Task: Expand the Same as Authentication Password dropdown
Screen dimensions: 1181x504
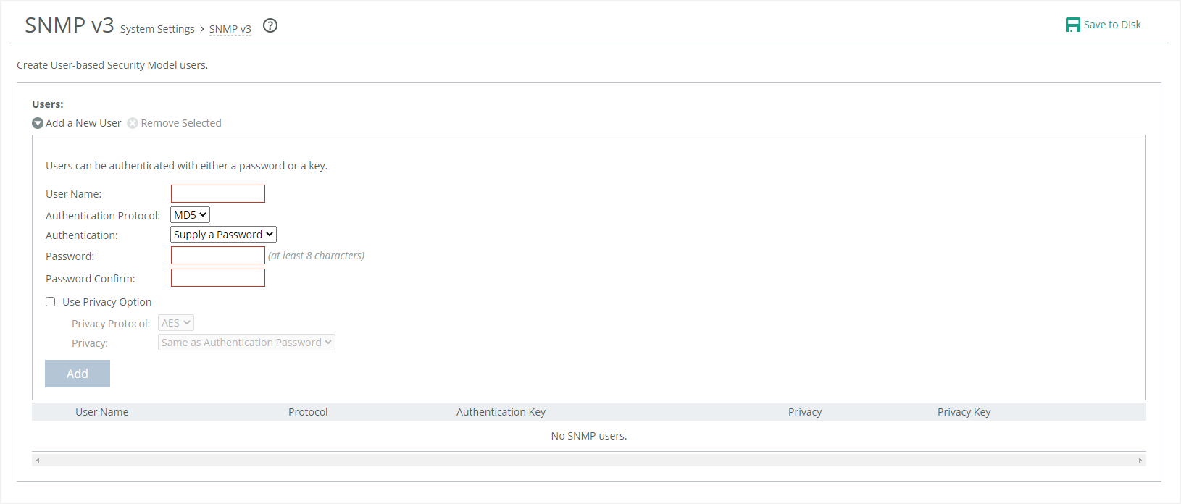Action: point(246,343)
